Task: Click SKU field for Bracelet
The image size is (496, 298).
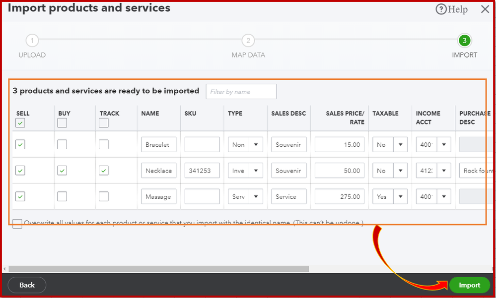Action: (202, 145)
